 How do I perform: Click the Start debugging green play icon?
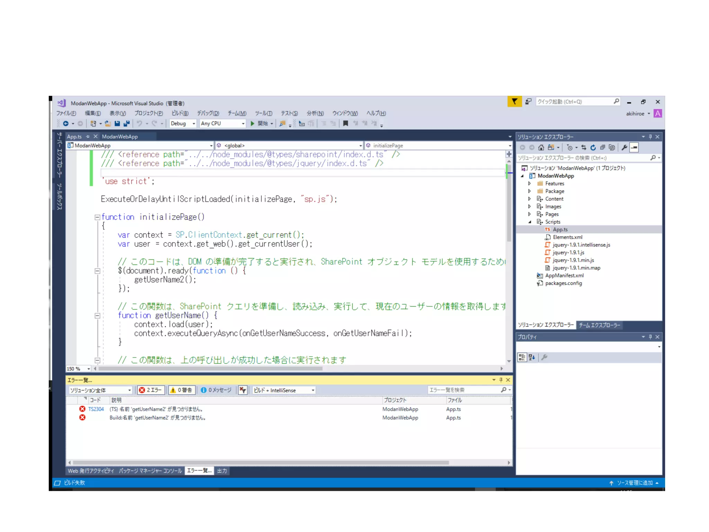[x=252, y=124]
